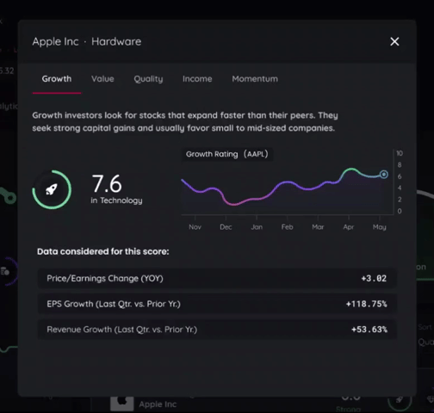The width and height of the screenshot is (434, 413).
Task: Select the Income tab
Action: [x=197, y=79]
